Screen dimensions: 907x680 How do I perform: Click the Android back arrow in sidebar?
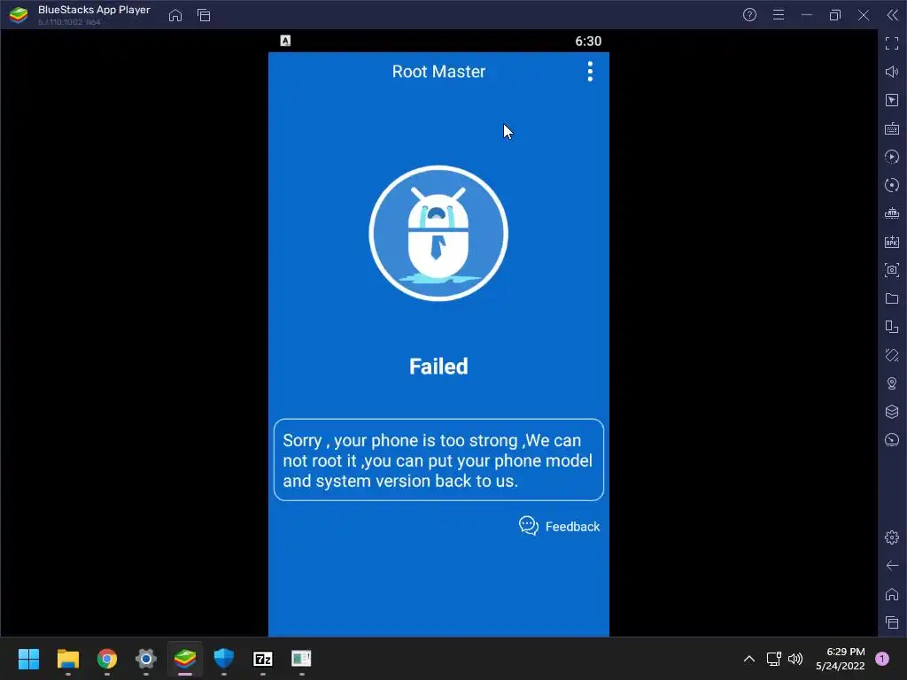892,566
